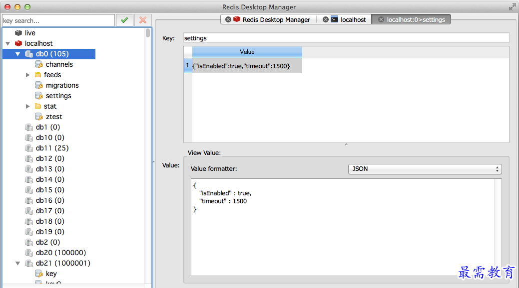Click the db10 database icon
This screenshot has width=519, height=288.
pyautogui.click(x=29, y=138)
